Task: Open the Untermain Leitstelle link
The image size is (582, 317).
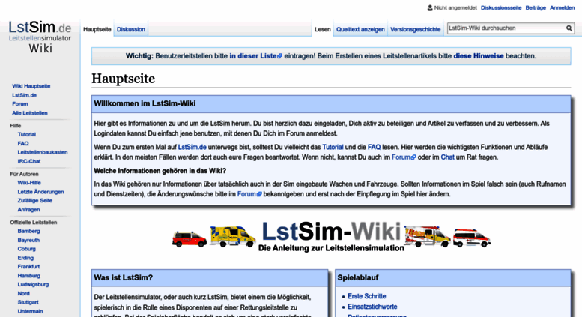Action: (30, 311)
